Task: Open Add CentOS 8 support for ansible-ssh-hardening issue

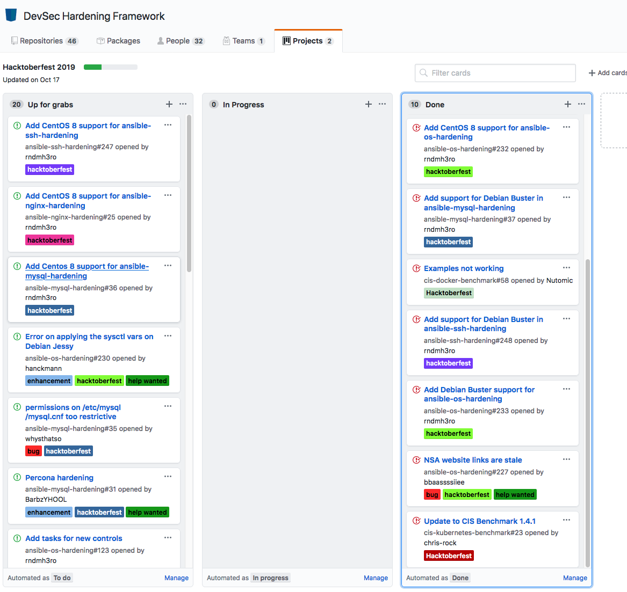Action: click(88, 130)
